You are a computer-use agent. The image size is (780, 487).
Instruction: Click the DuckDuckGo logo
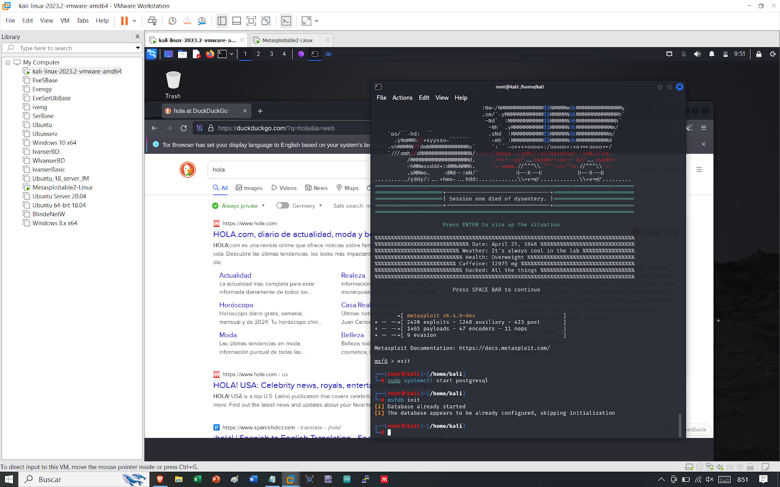[x=188, y=169]
